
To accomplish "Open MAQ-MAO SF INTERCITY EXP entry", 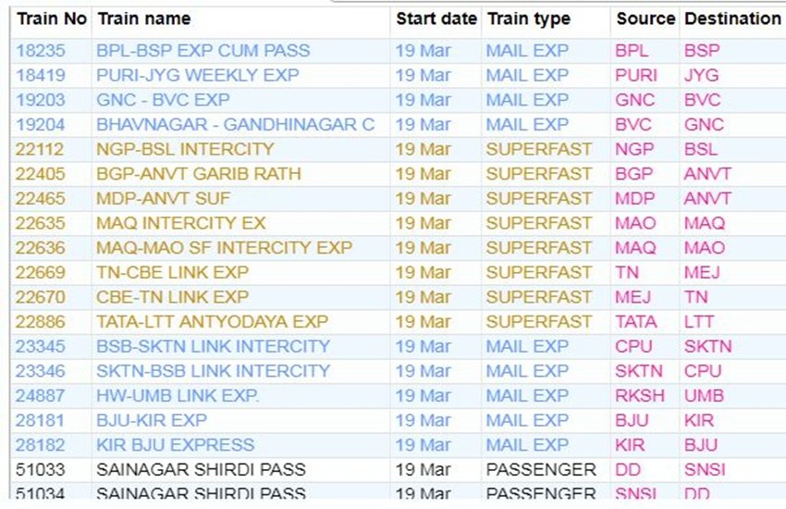I will (224, 248).
